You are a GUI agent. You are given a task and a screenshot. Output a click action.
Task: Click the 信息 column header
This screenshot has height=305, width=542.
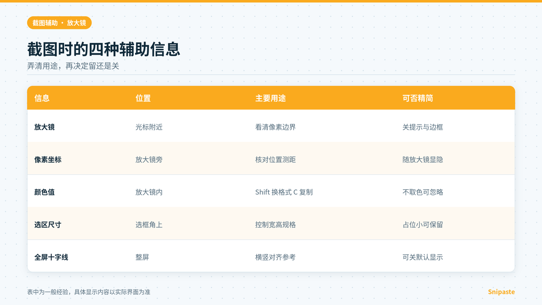[42, 98]
